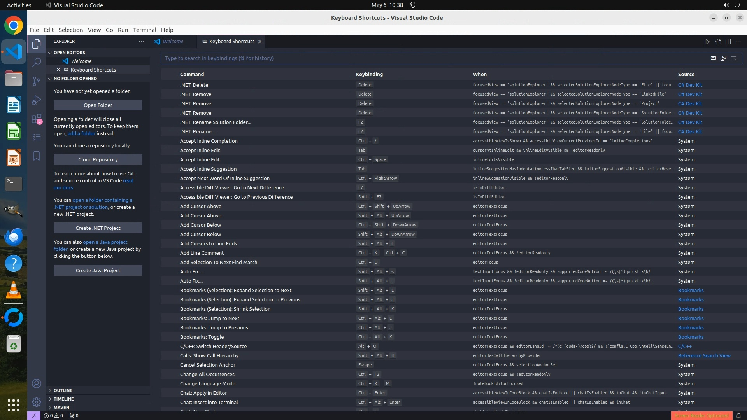747x420 pixels.
Task: Open the Terminal menu
Action: [144, 30]
